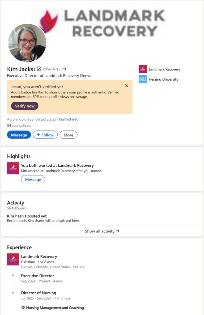
Task: Follow Kim Jacksi
Action: tap(45, 135)
